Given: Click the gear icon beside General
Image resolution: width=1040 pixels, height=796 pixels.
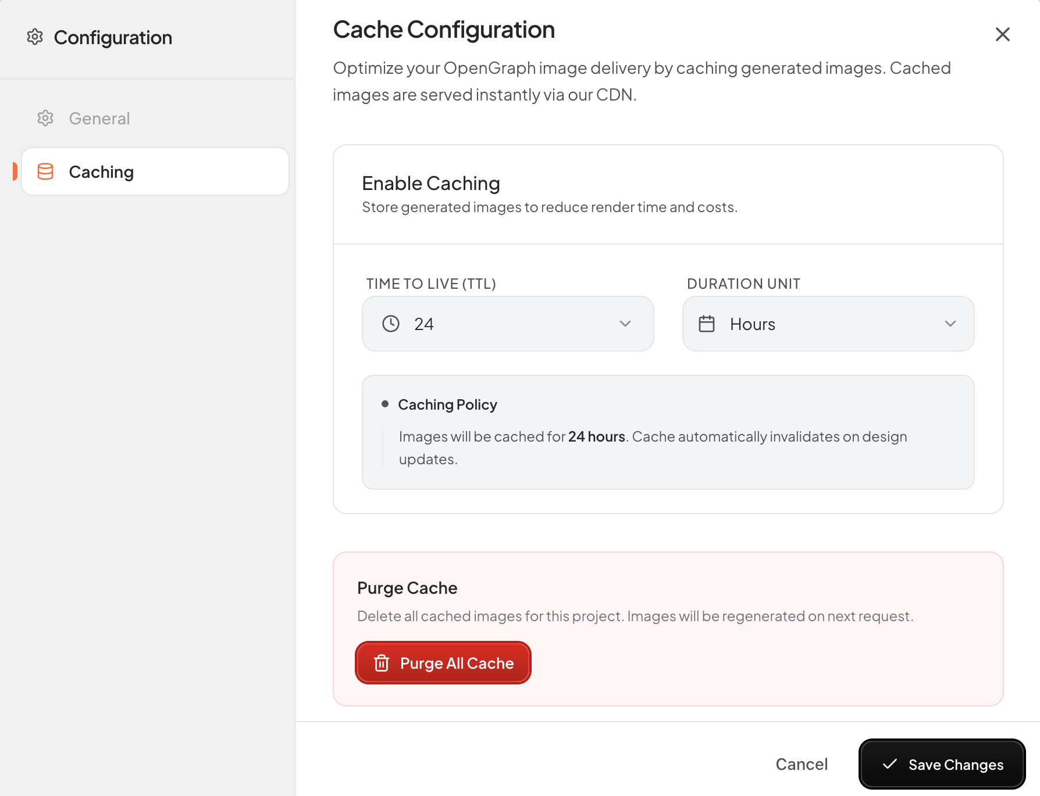Looking at the screenshot, I should point(45,119).
